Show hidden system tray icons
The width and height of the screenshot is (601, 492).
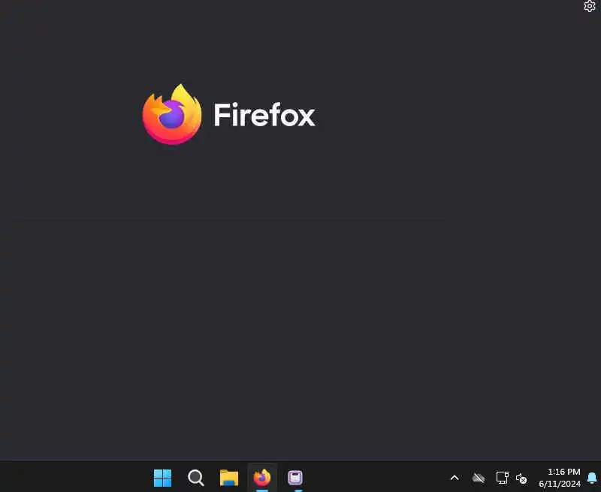tap(455, 478)
